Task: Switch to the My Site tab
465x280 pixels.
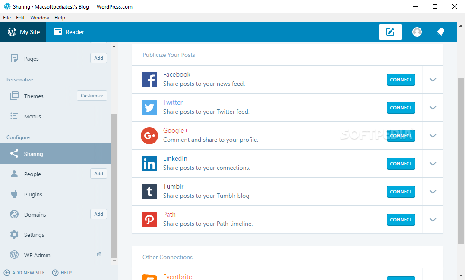Action: 23,32
